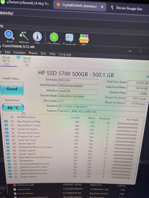Select the Power Cycle Count attribute
This screenshot has width=149, height=198.
click(29, 133)
